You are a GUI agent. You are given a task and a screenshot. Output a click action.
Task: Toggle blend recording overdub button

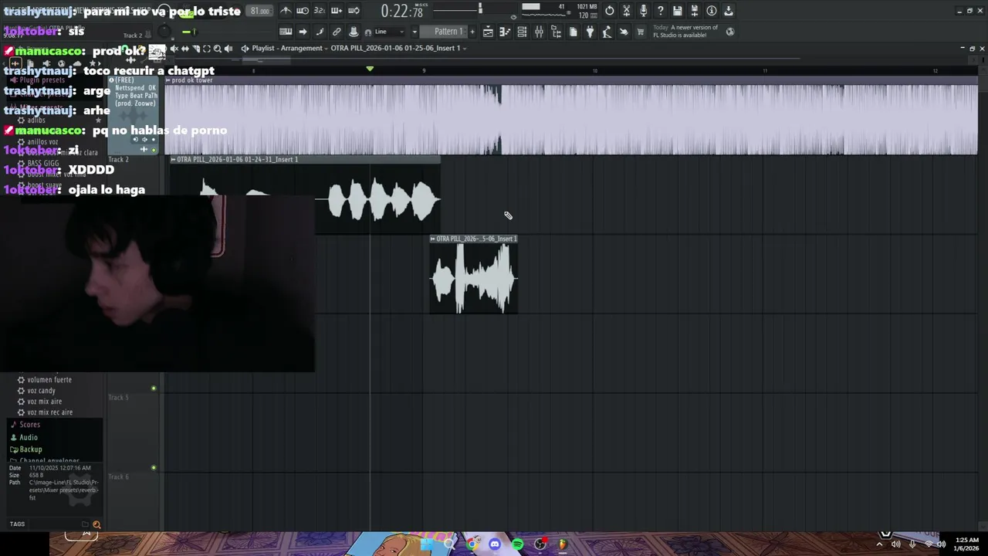pos(337,11)
